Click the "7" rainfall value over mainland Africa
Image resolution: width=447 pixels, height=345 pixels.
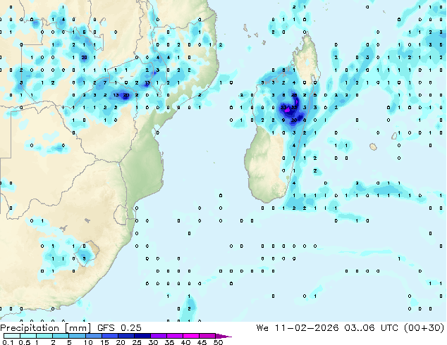point(105,82)
